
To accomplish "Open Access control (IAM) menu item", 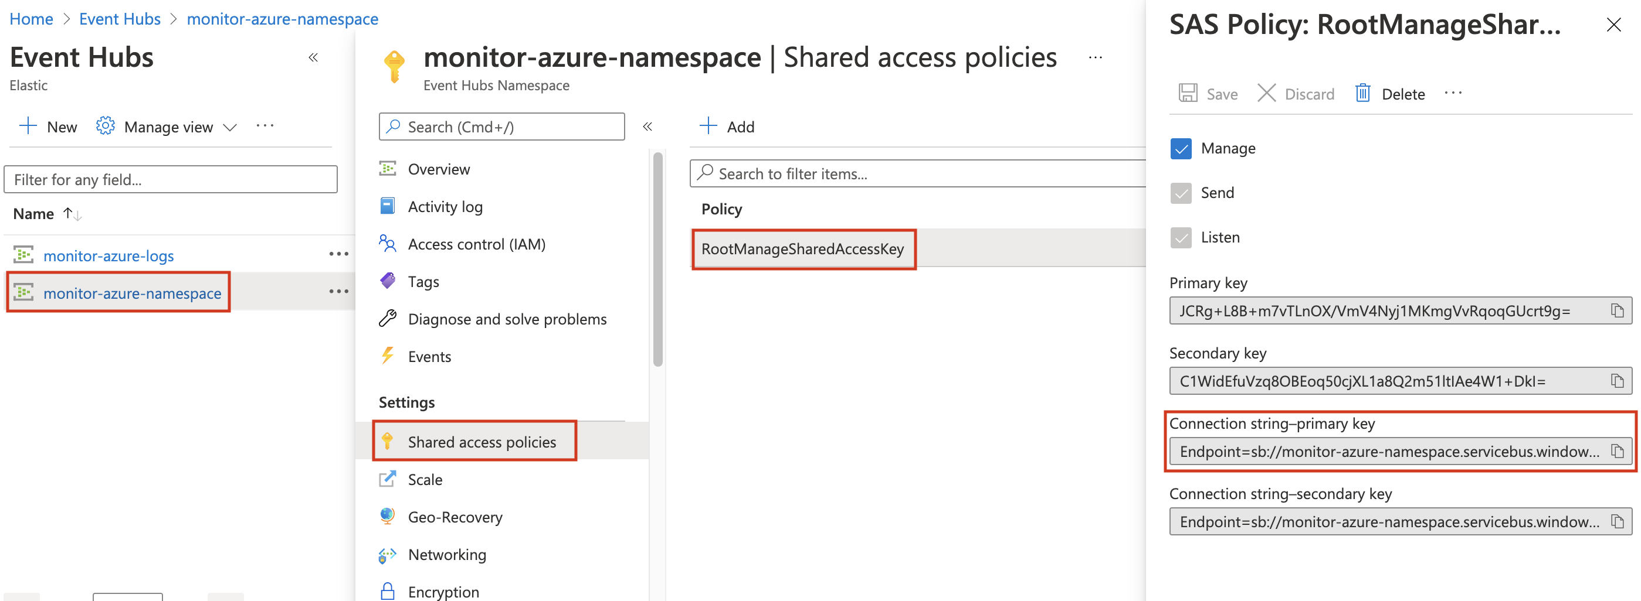I will pos(476,244).
